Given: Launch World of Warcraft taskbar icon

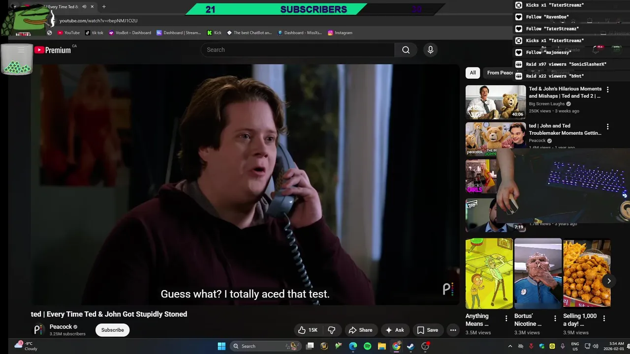Looking at the screenshot, I should (x=324, y=346).
